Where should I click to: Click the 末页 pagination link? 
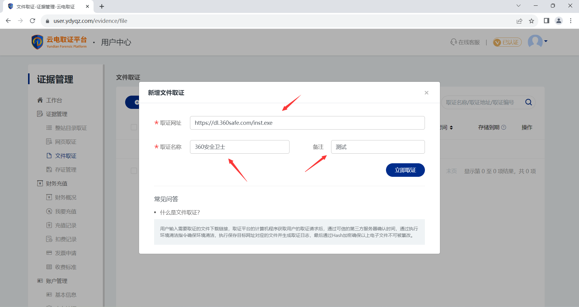[451, 171]
